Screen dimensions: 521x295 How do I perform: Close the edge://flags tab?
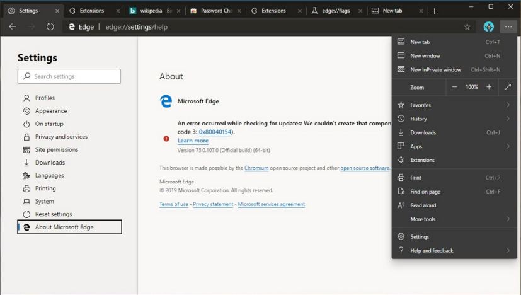pos(360,11)
